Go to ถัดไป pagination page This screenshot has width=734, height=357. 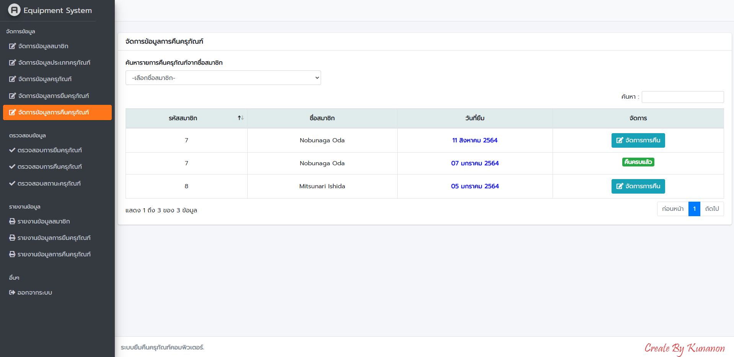click(712, 209)
